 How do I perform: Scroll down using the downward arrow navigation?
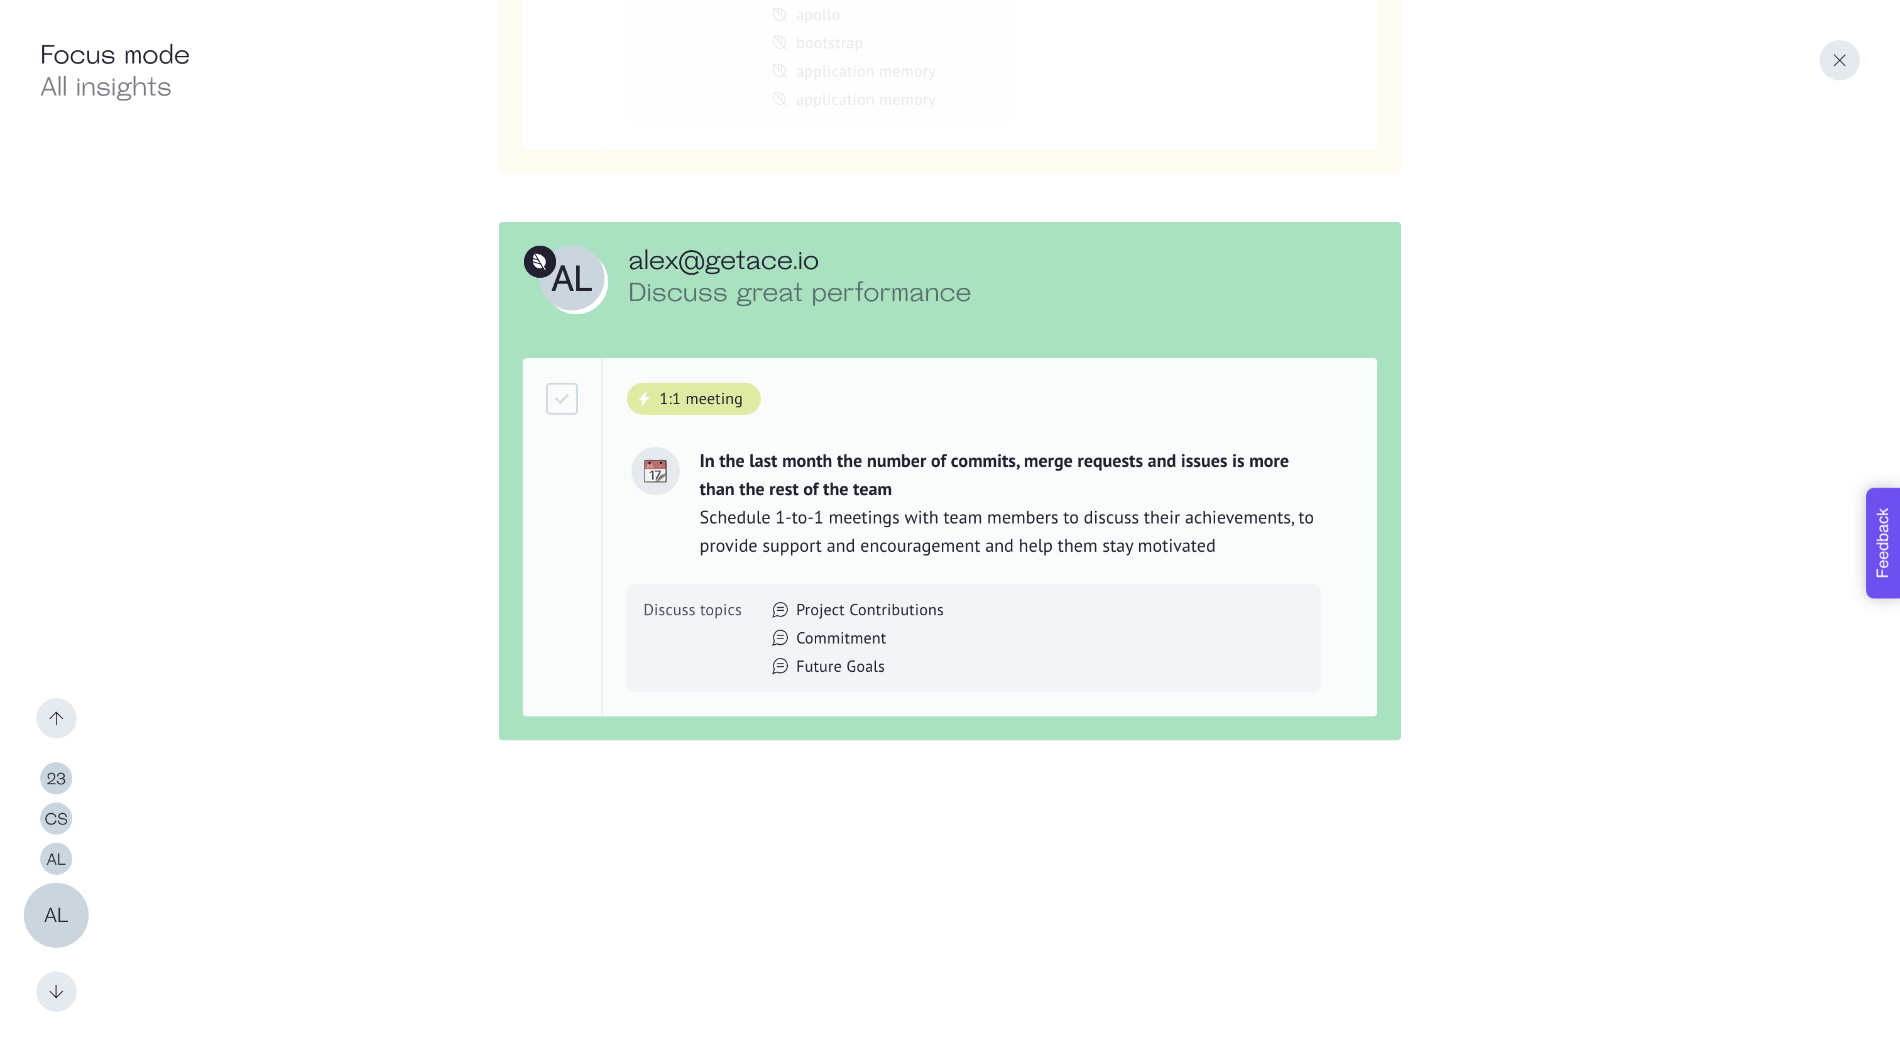56,991
